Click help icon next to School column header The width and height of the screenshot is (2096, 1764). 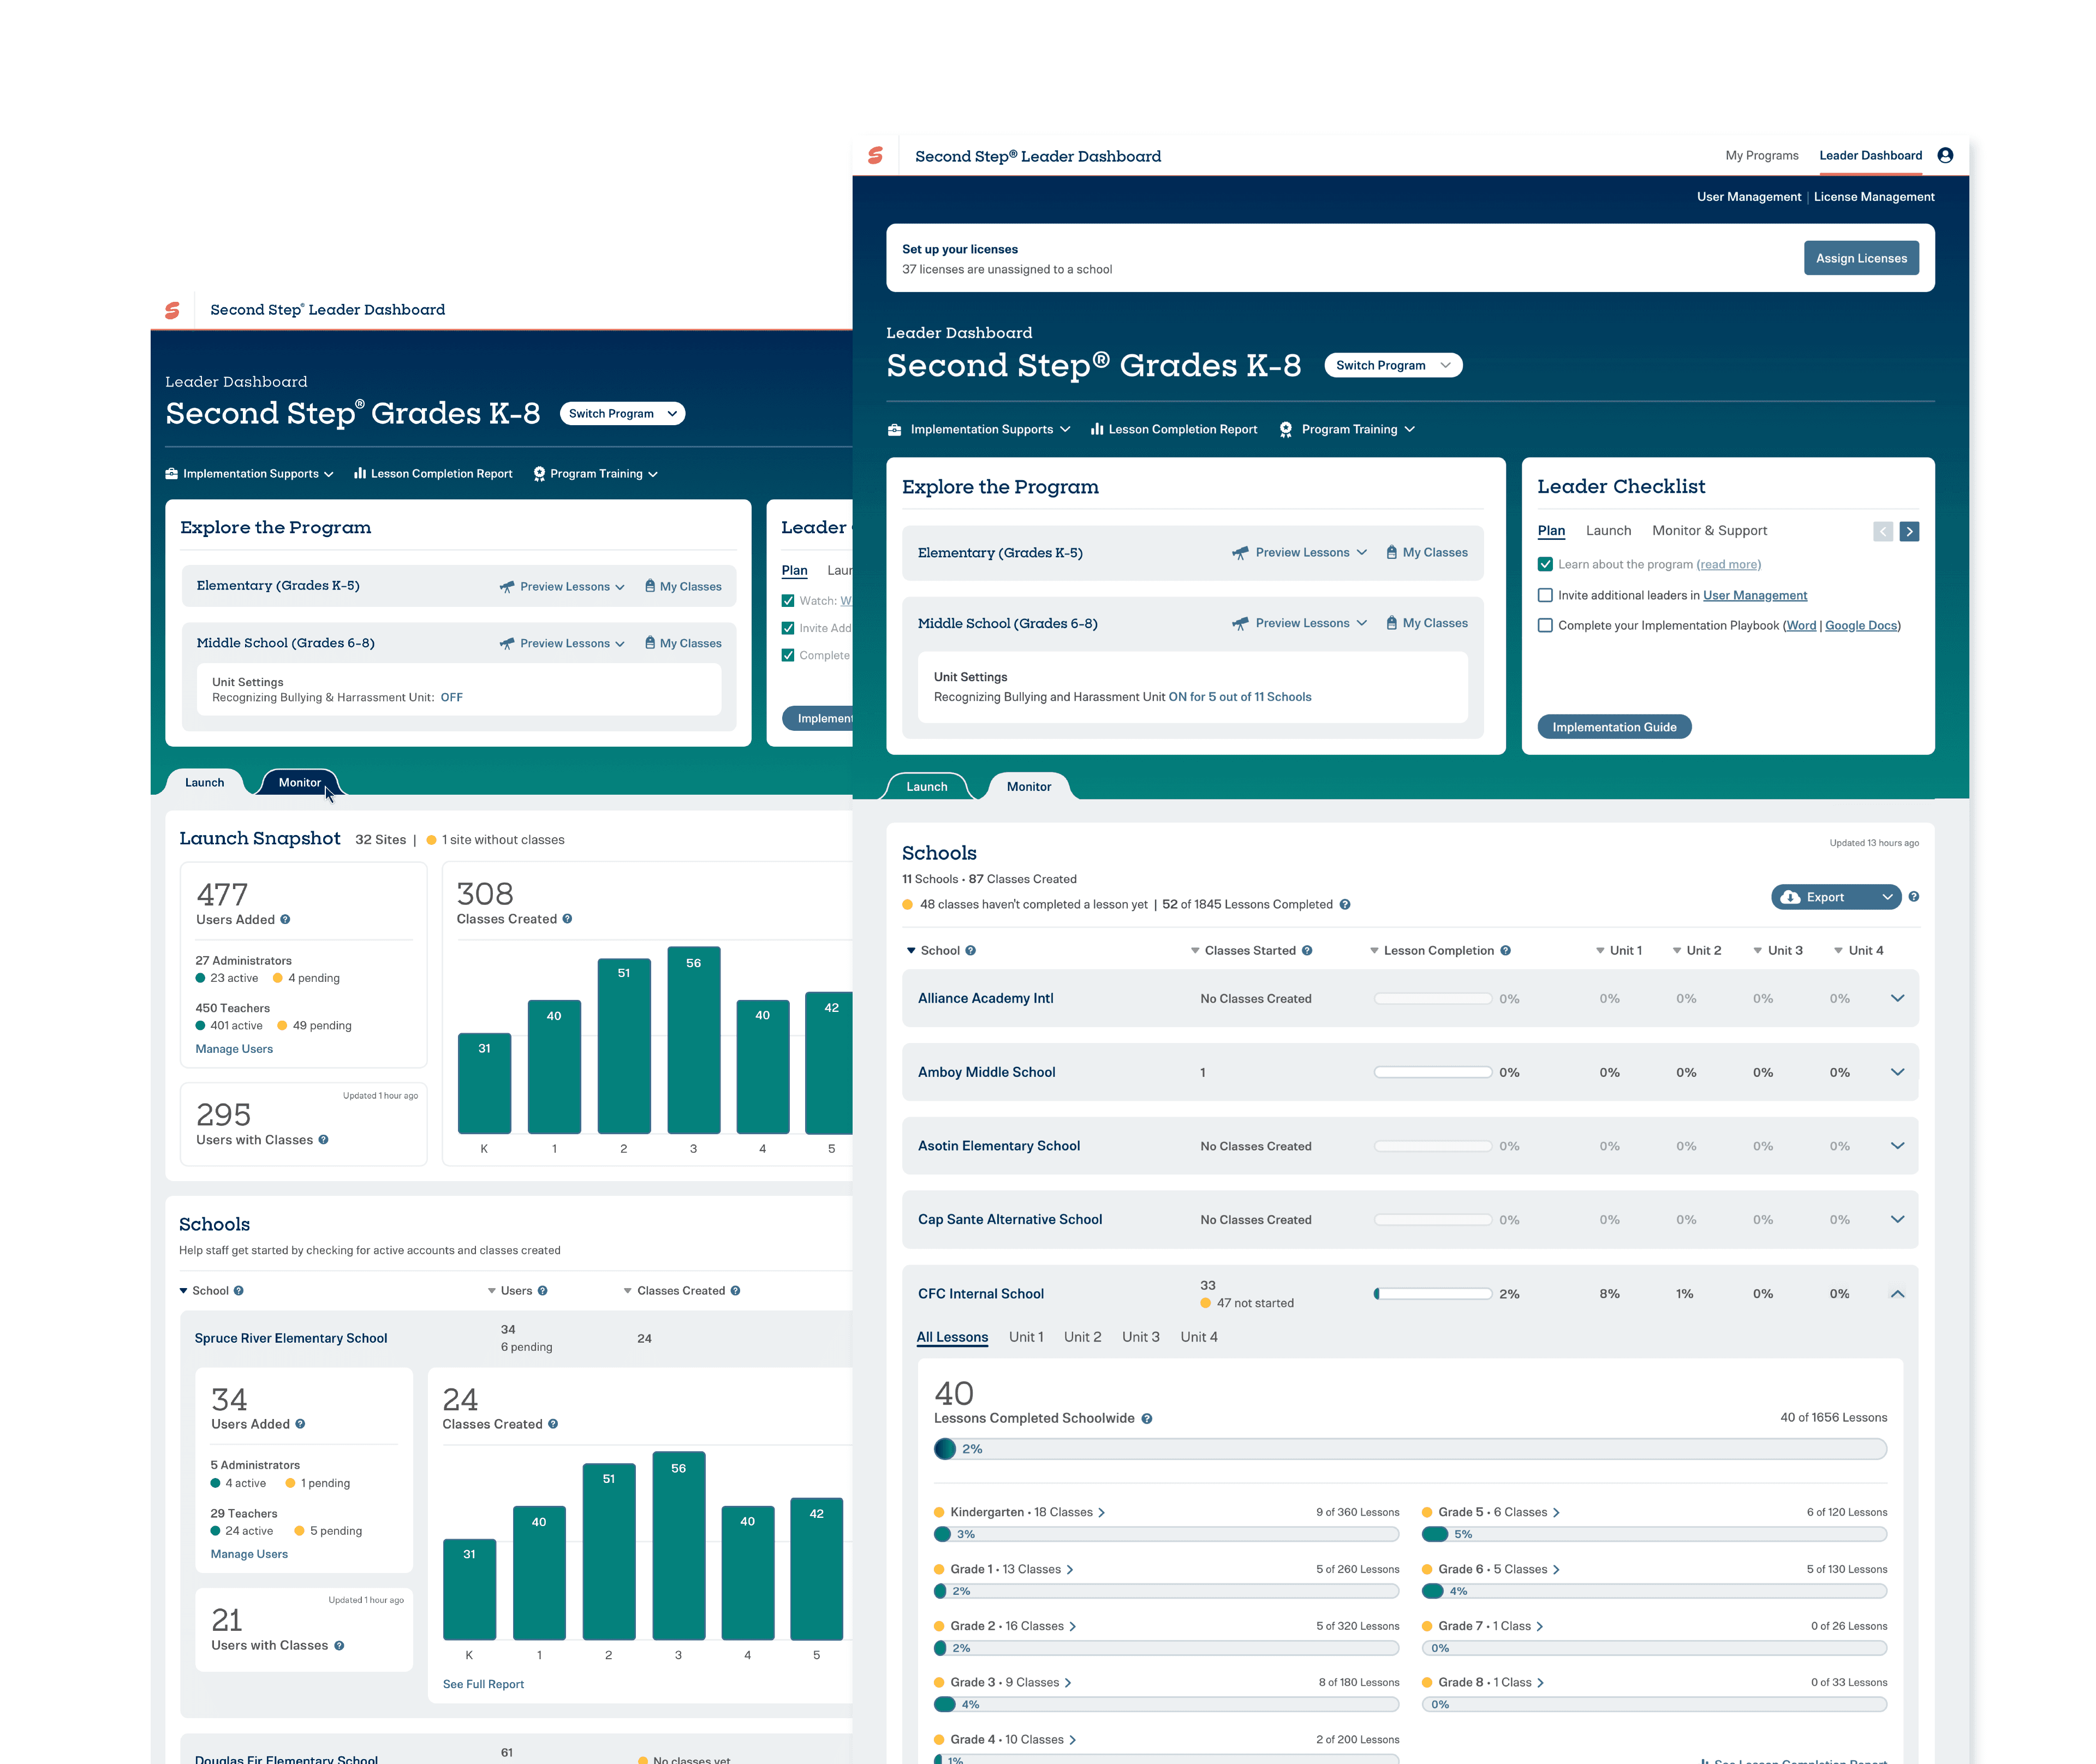(x=970, y=951)
